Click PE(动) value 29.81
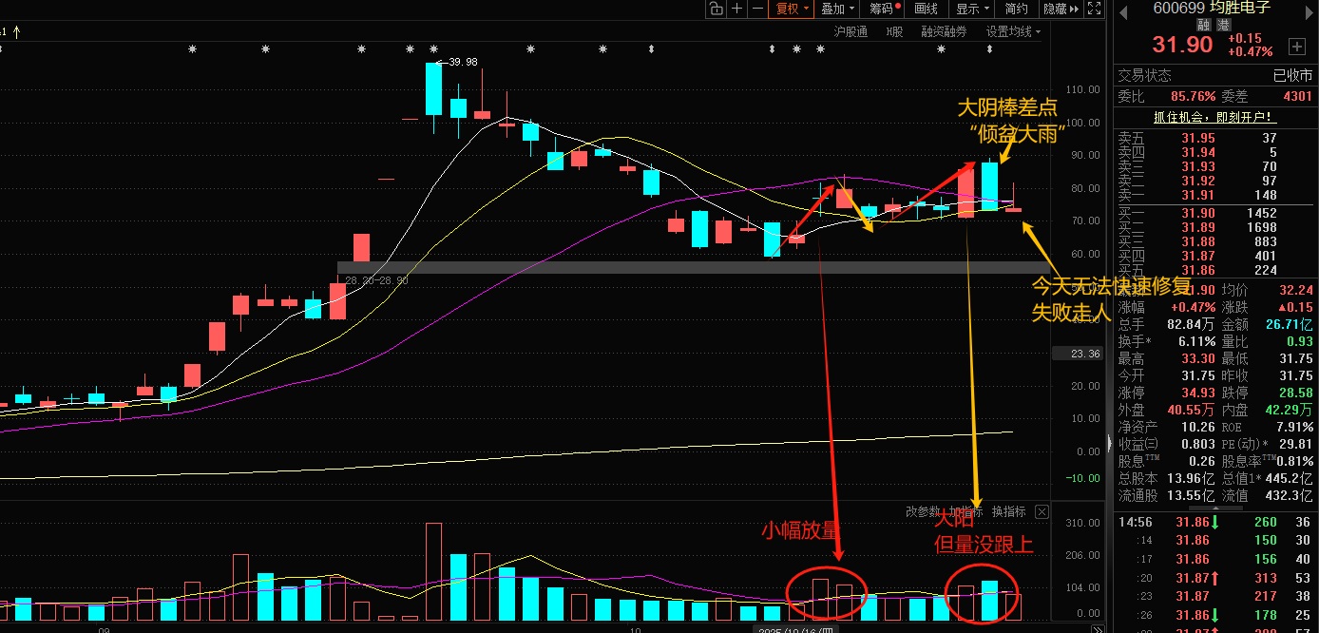The image size is (1319, 633). point(1296,444)
